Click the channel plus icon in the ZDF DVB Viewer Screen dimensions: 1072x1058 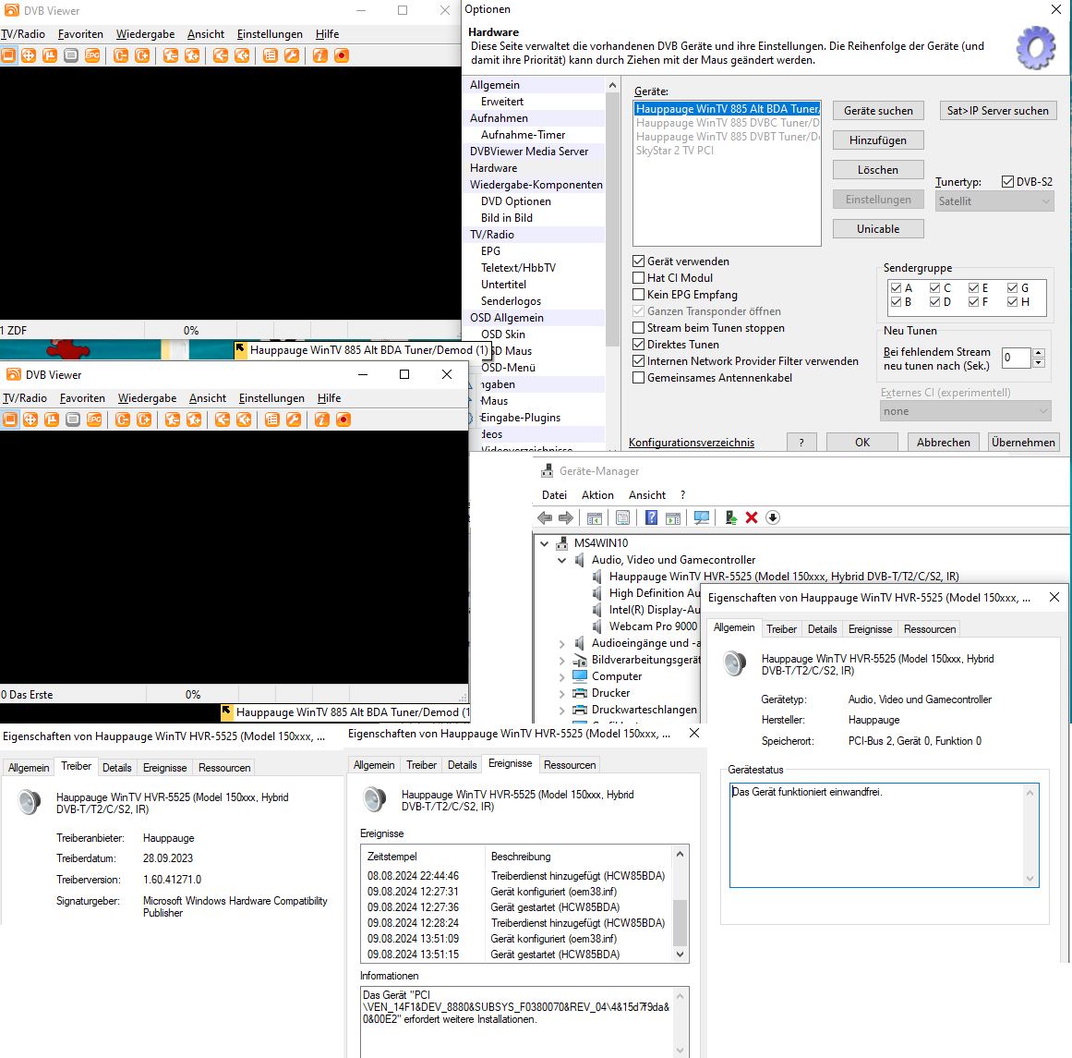click(142, 55)
